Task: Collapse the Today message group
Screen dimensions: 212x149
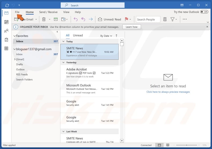Action: 63,42
